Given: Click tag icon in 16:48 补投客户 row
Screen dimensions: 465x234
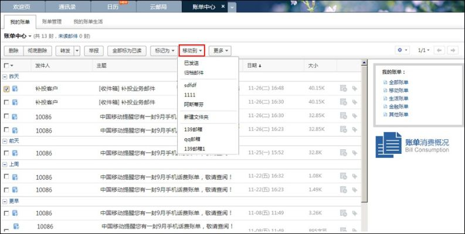Looking at the screenshot, I should coord(355,88).
